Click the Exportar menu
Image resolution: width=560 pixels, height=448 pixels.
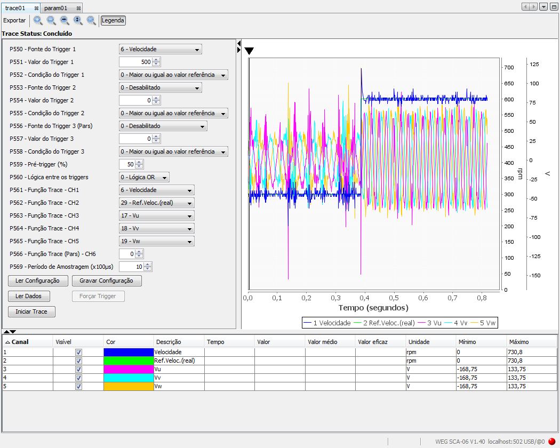pyautogui.click(x=14, y=20)
